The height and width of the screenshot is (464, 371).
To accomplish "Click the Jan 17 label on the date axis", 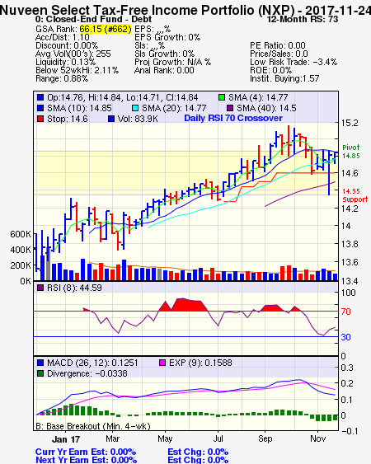I will point(66,439).
